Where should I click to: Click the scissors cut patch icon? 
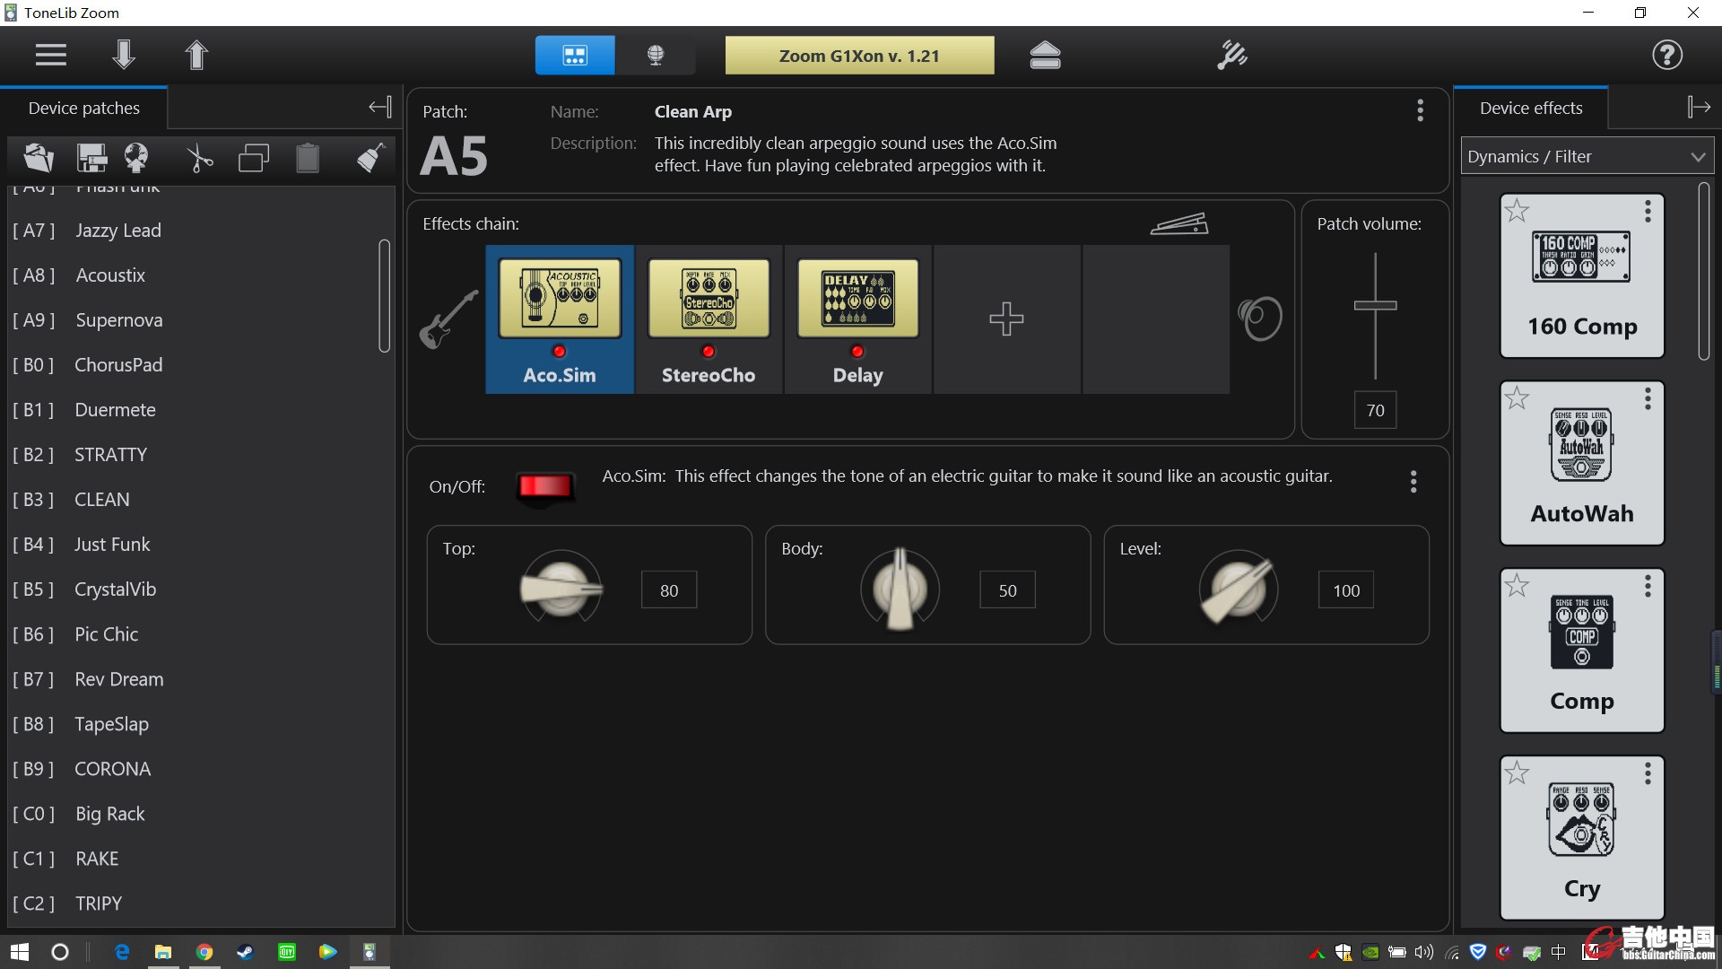click(199, 159)
